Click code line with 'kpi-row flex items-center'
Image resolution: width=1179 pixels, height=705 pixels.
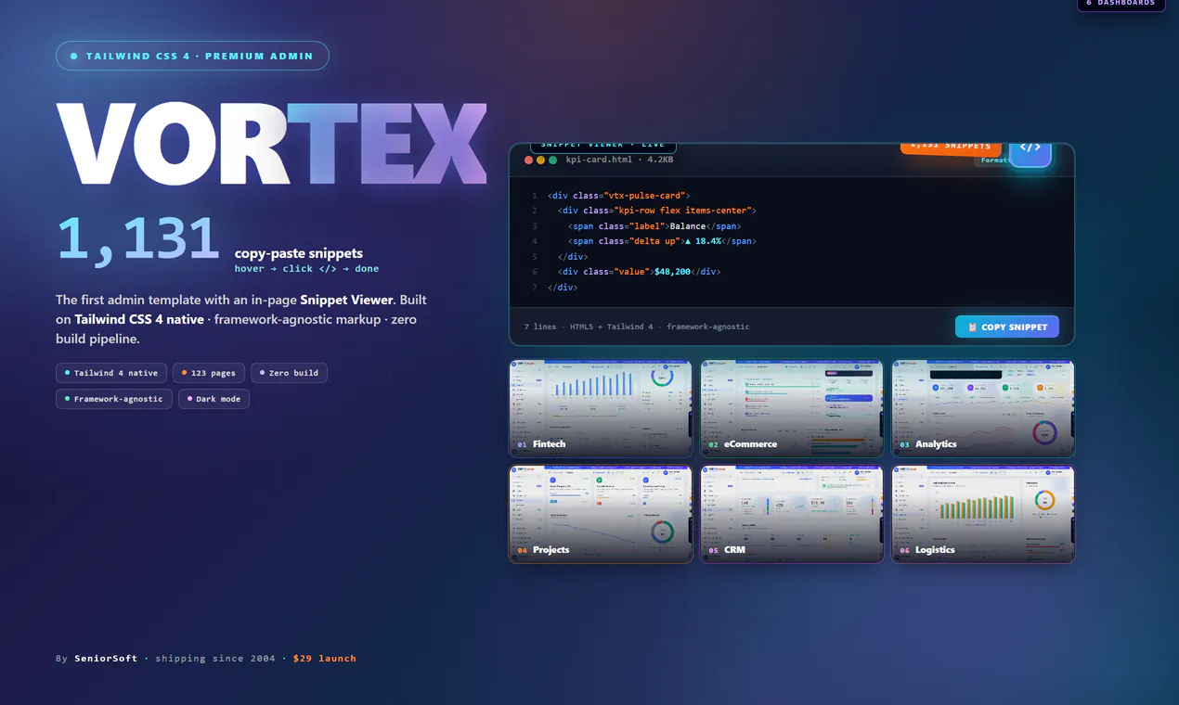click(x=657, y=211)
